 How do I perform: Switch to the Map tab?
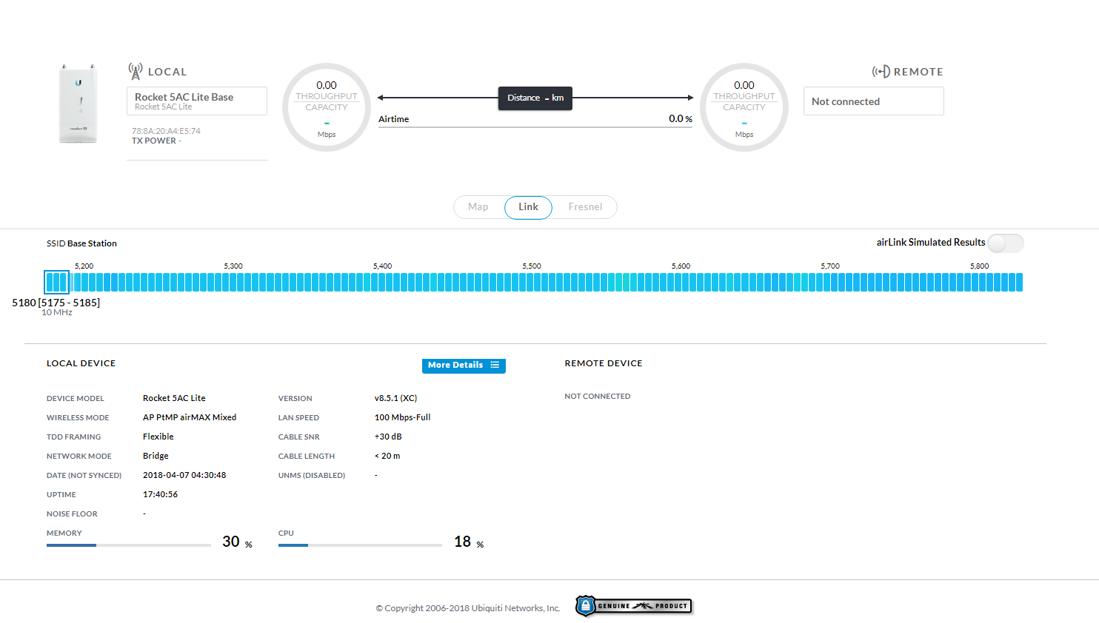point(478,207)
